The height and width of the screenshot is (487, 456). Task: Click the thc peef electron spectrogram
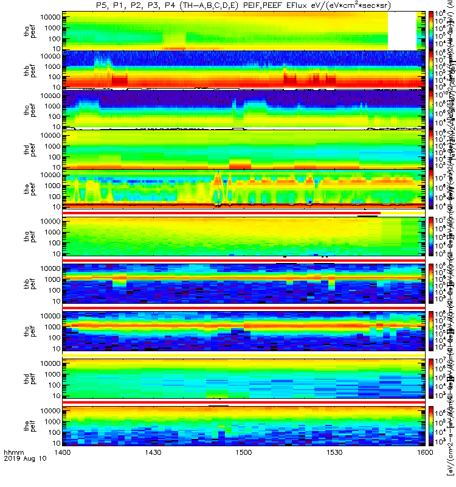(244, 110)
